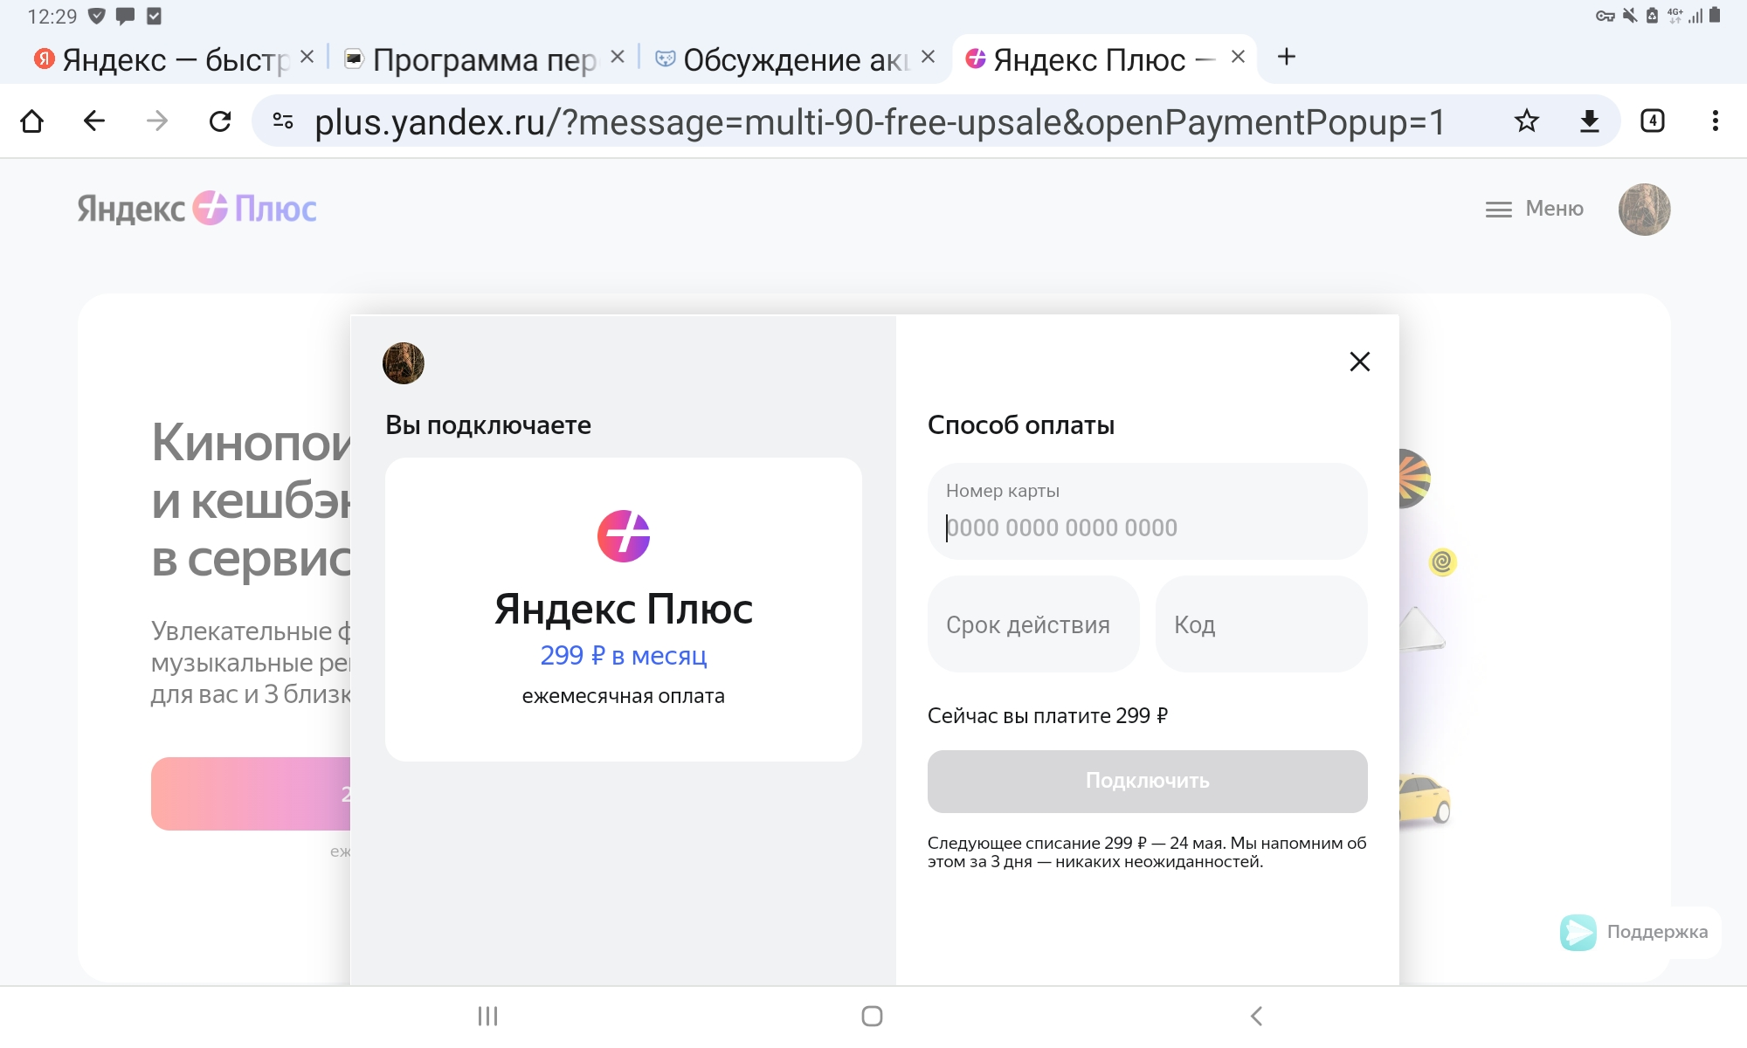Viewport: 1747px width, 1048px height.
Task: Bookmark page with the star icon
Action: pyautogui.click(x=1526, y=121)
